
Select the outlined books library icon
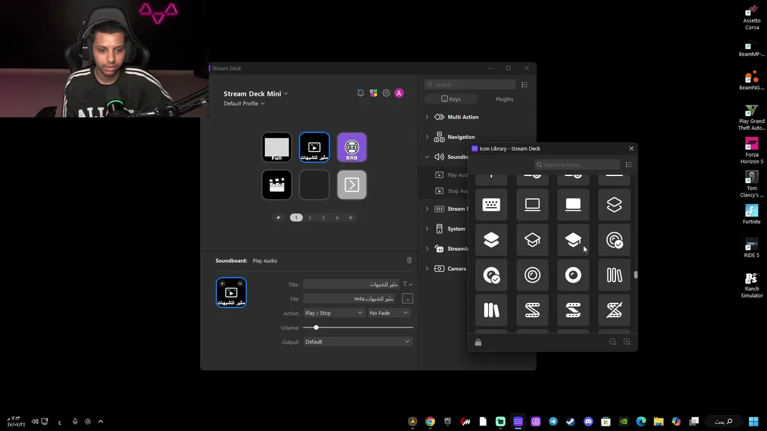click(x=614, y=275)
